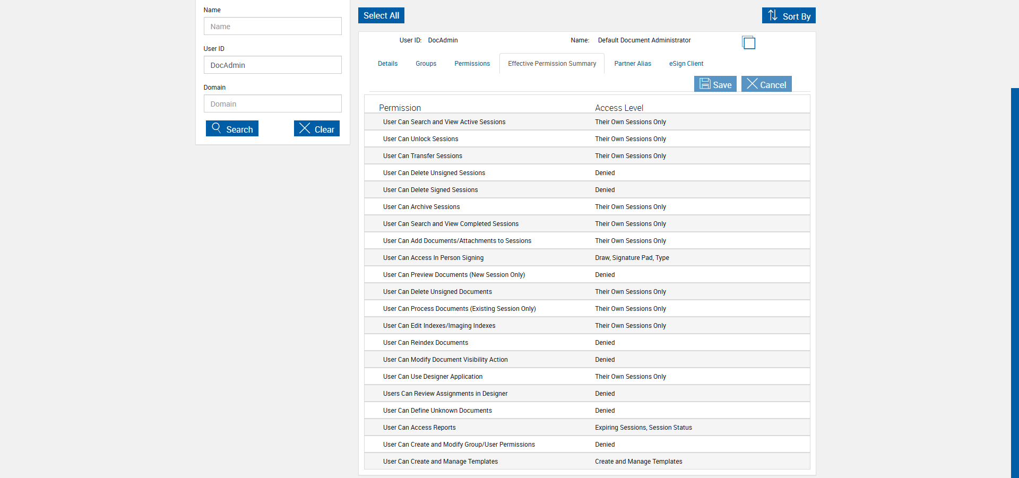Open the Groups tab
The image size is (1019, 478).
[426, 64]
